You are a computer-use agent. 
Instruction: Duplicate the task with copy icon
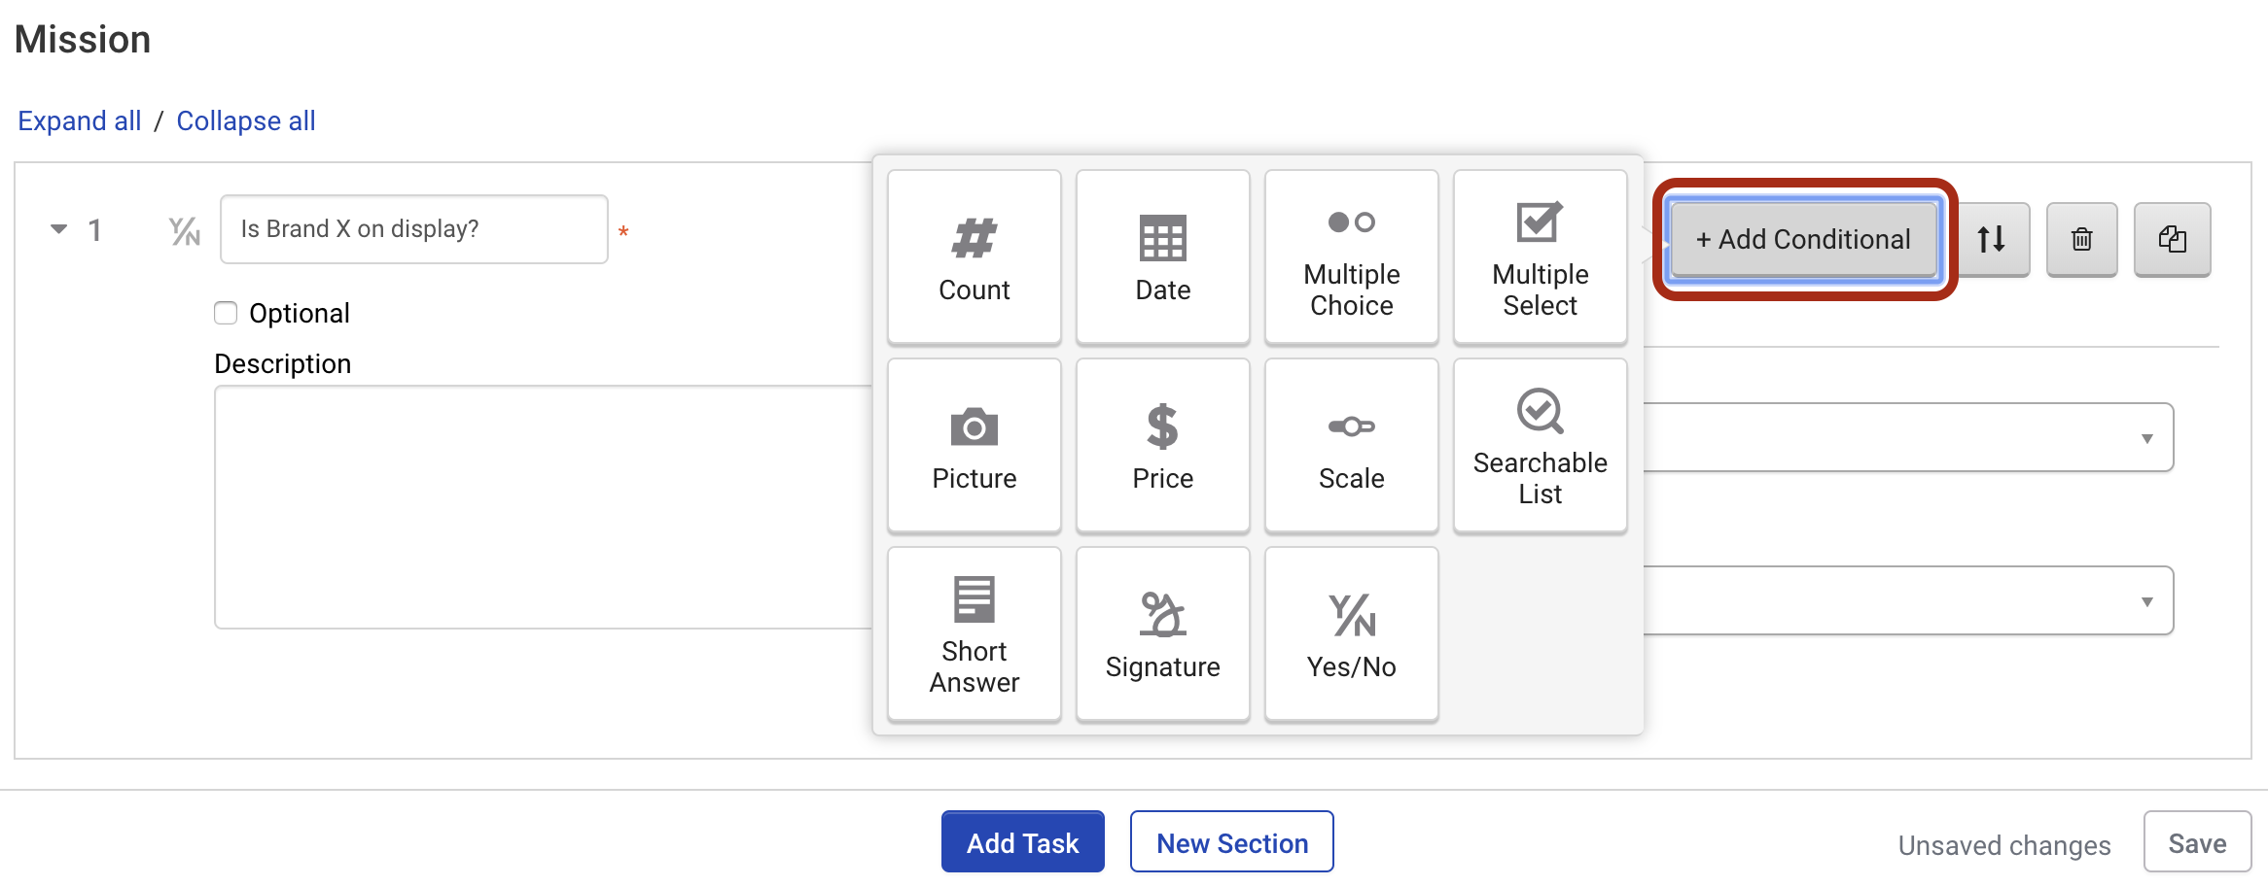2172,239
